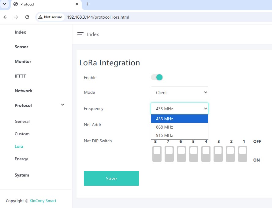272x208 pixels.
Task: Open the Mode dropdown showing Client
Action: [x=179, y=92]
